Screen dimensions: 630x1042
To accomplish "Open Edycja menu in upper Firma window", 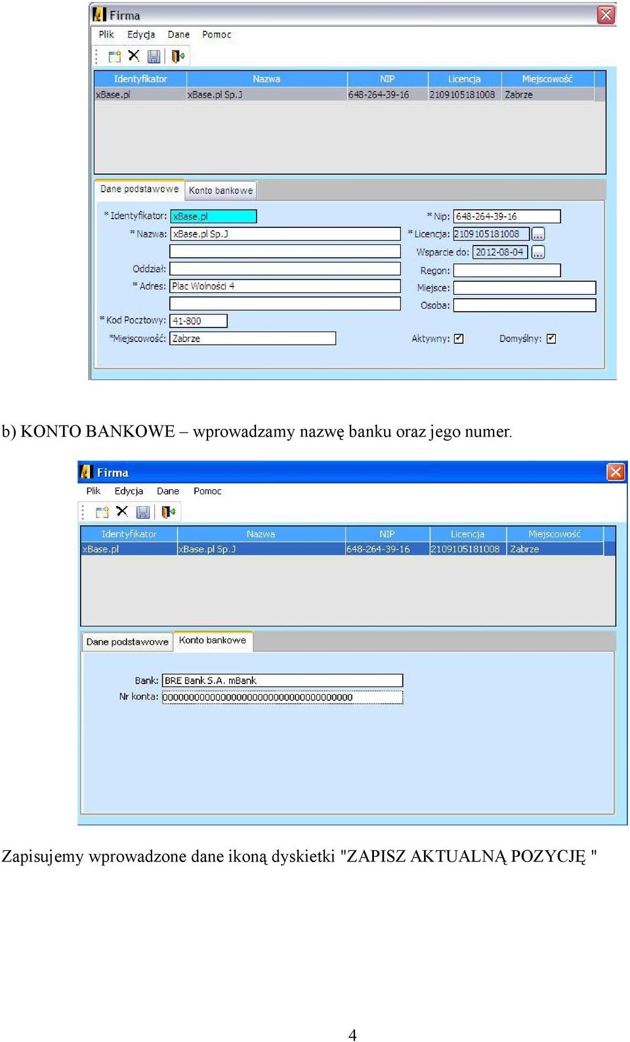I will tap(141, 35).
